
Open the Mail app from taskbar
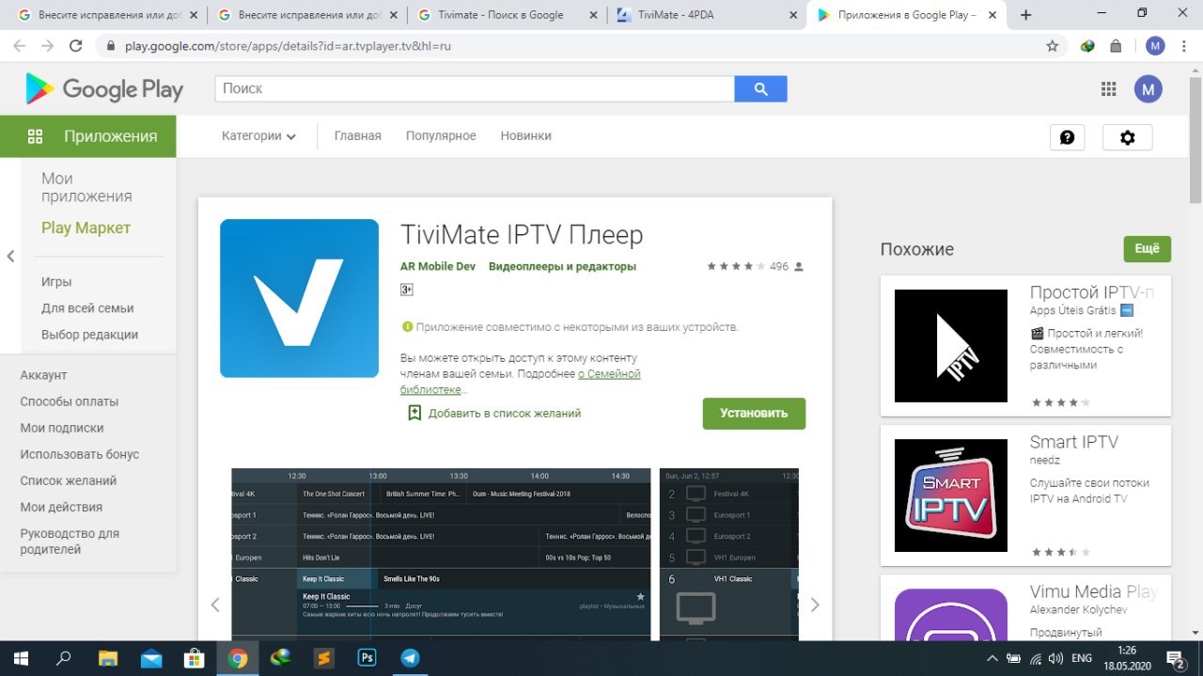point(151,658)
